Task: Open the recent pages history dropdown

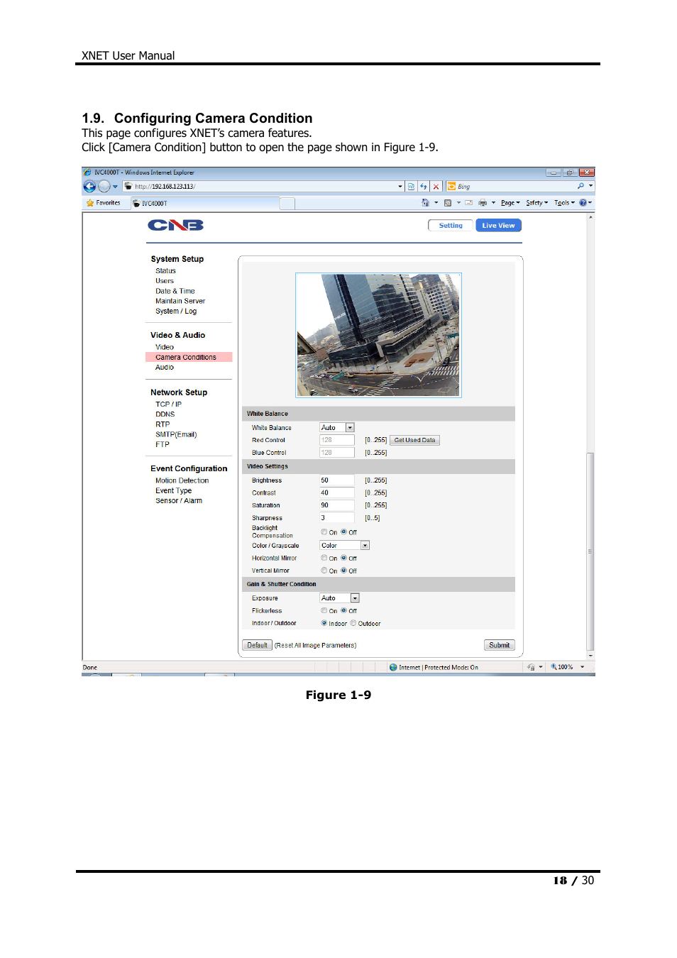Action: pos(115,187)
